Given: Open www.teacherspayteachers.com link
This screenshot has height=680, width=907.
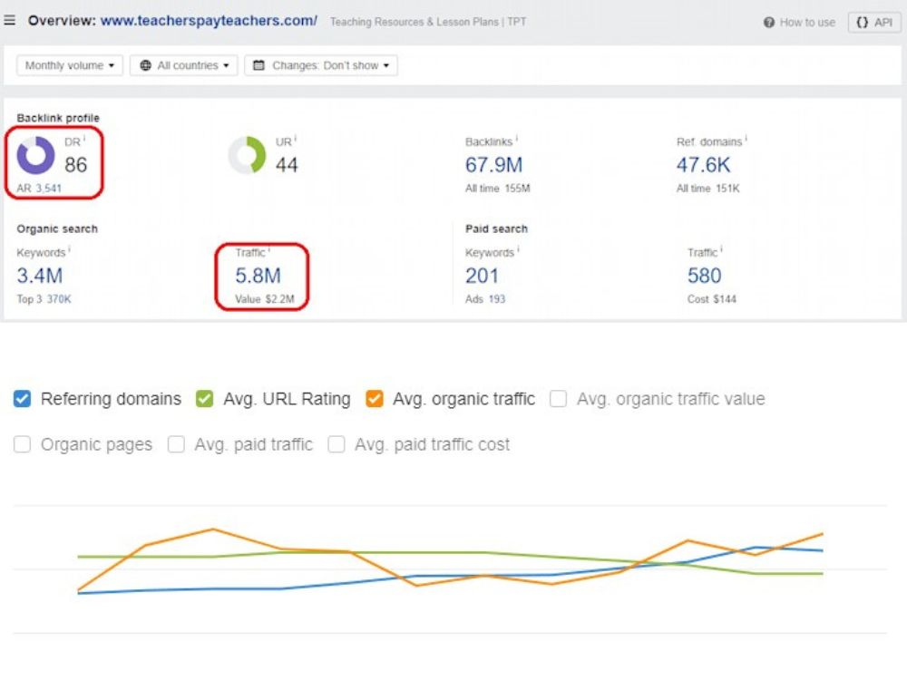Looking at the screenshot, I should tap(209, 20).
